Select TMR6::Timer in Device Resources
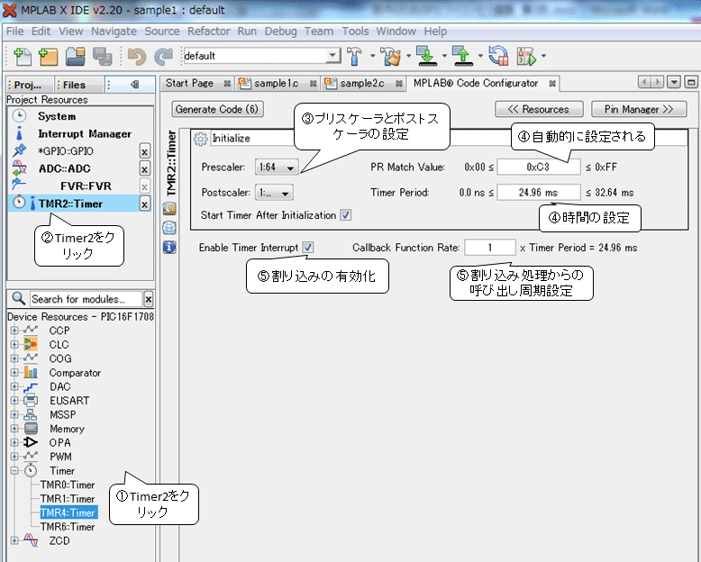Image resolution: width=701 pixels, height=562 pixels. tap(68, 527)
